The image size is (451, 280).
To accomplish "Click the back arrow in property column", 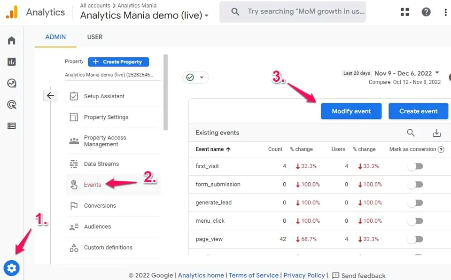I will (x=50, y=95).
